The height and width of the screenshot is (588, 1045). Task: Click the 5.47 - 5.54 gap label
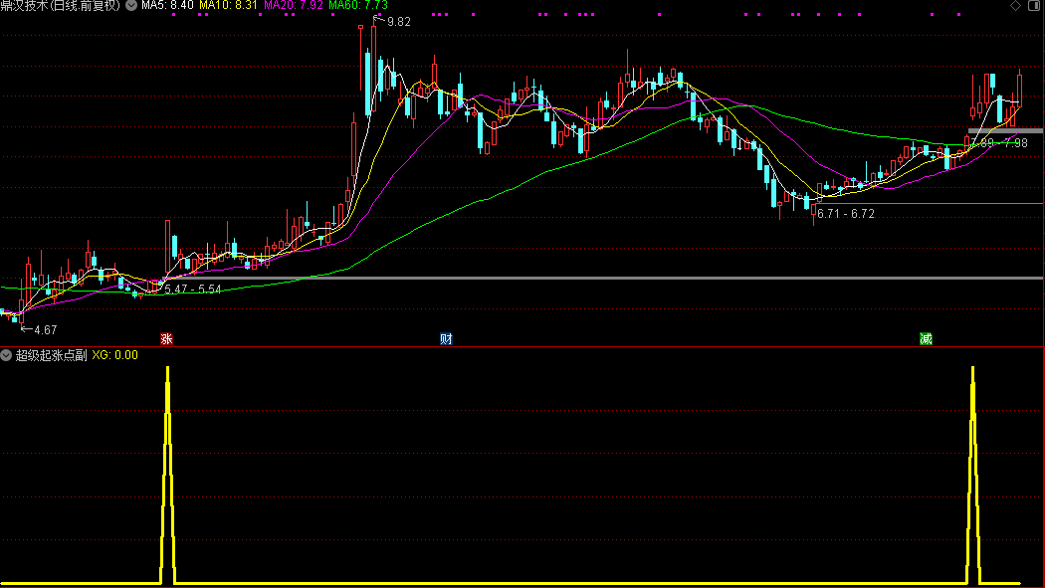[x=192, y=289]
